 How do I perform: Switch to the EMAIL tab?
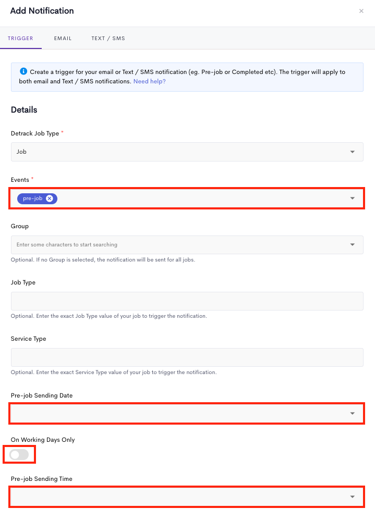tap(63, 38)
